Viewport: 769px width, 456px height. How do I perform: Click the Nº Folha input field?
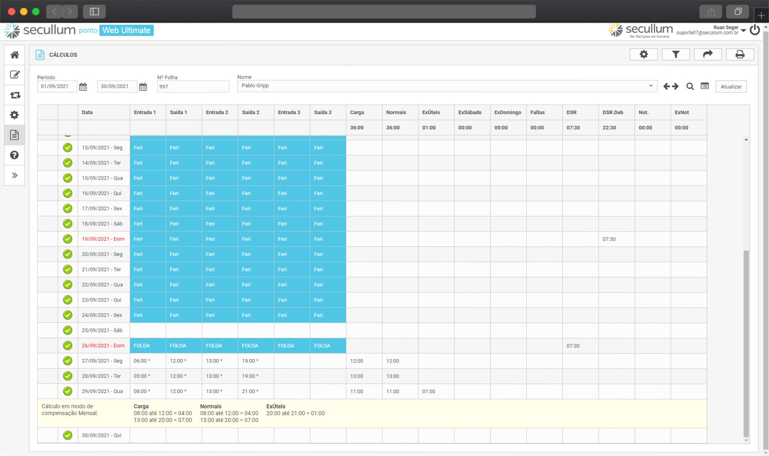[193, 87]
